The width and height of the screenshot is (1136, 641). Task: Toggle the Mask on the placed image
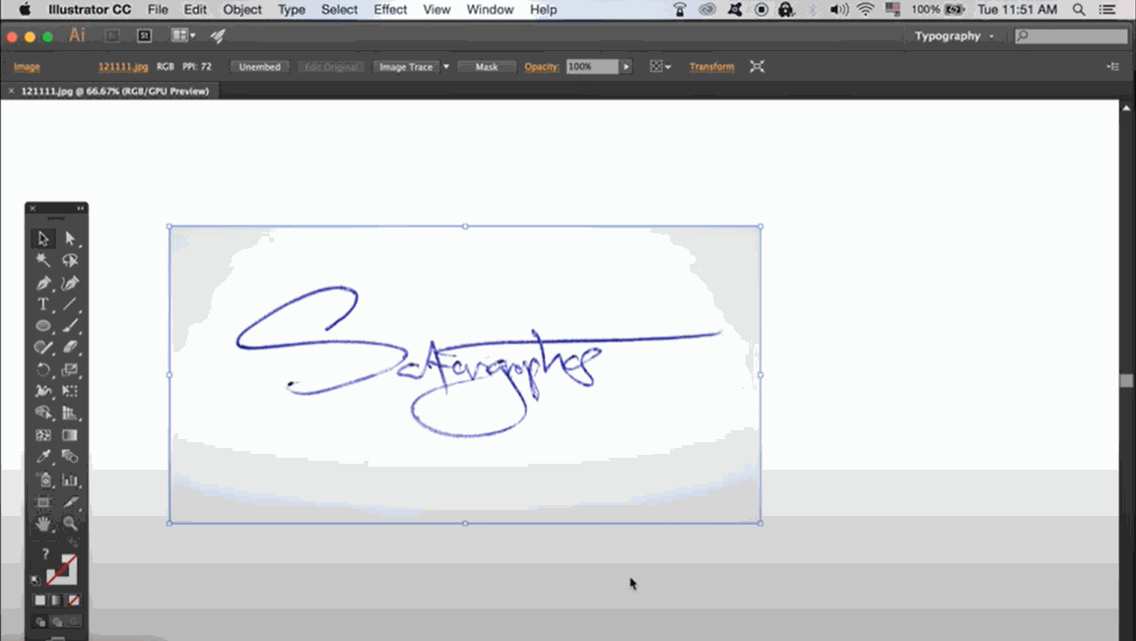tap(486, 66)
